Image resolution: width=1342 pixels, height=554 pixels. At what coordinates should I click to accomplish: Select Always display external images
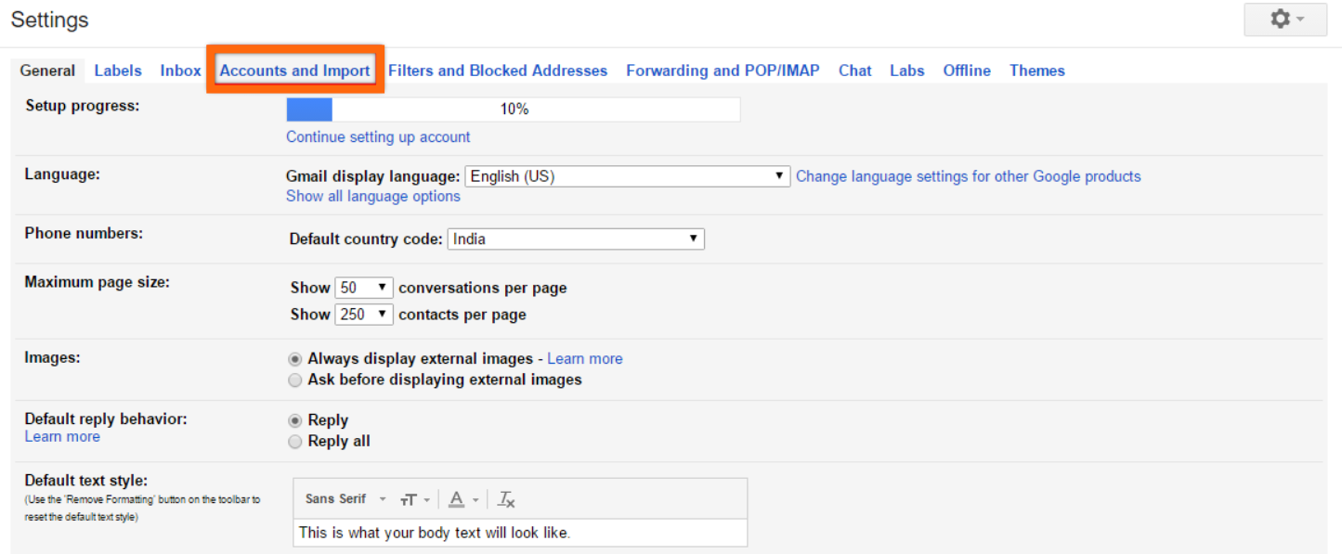tap(295, 358)
